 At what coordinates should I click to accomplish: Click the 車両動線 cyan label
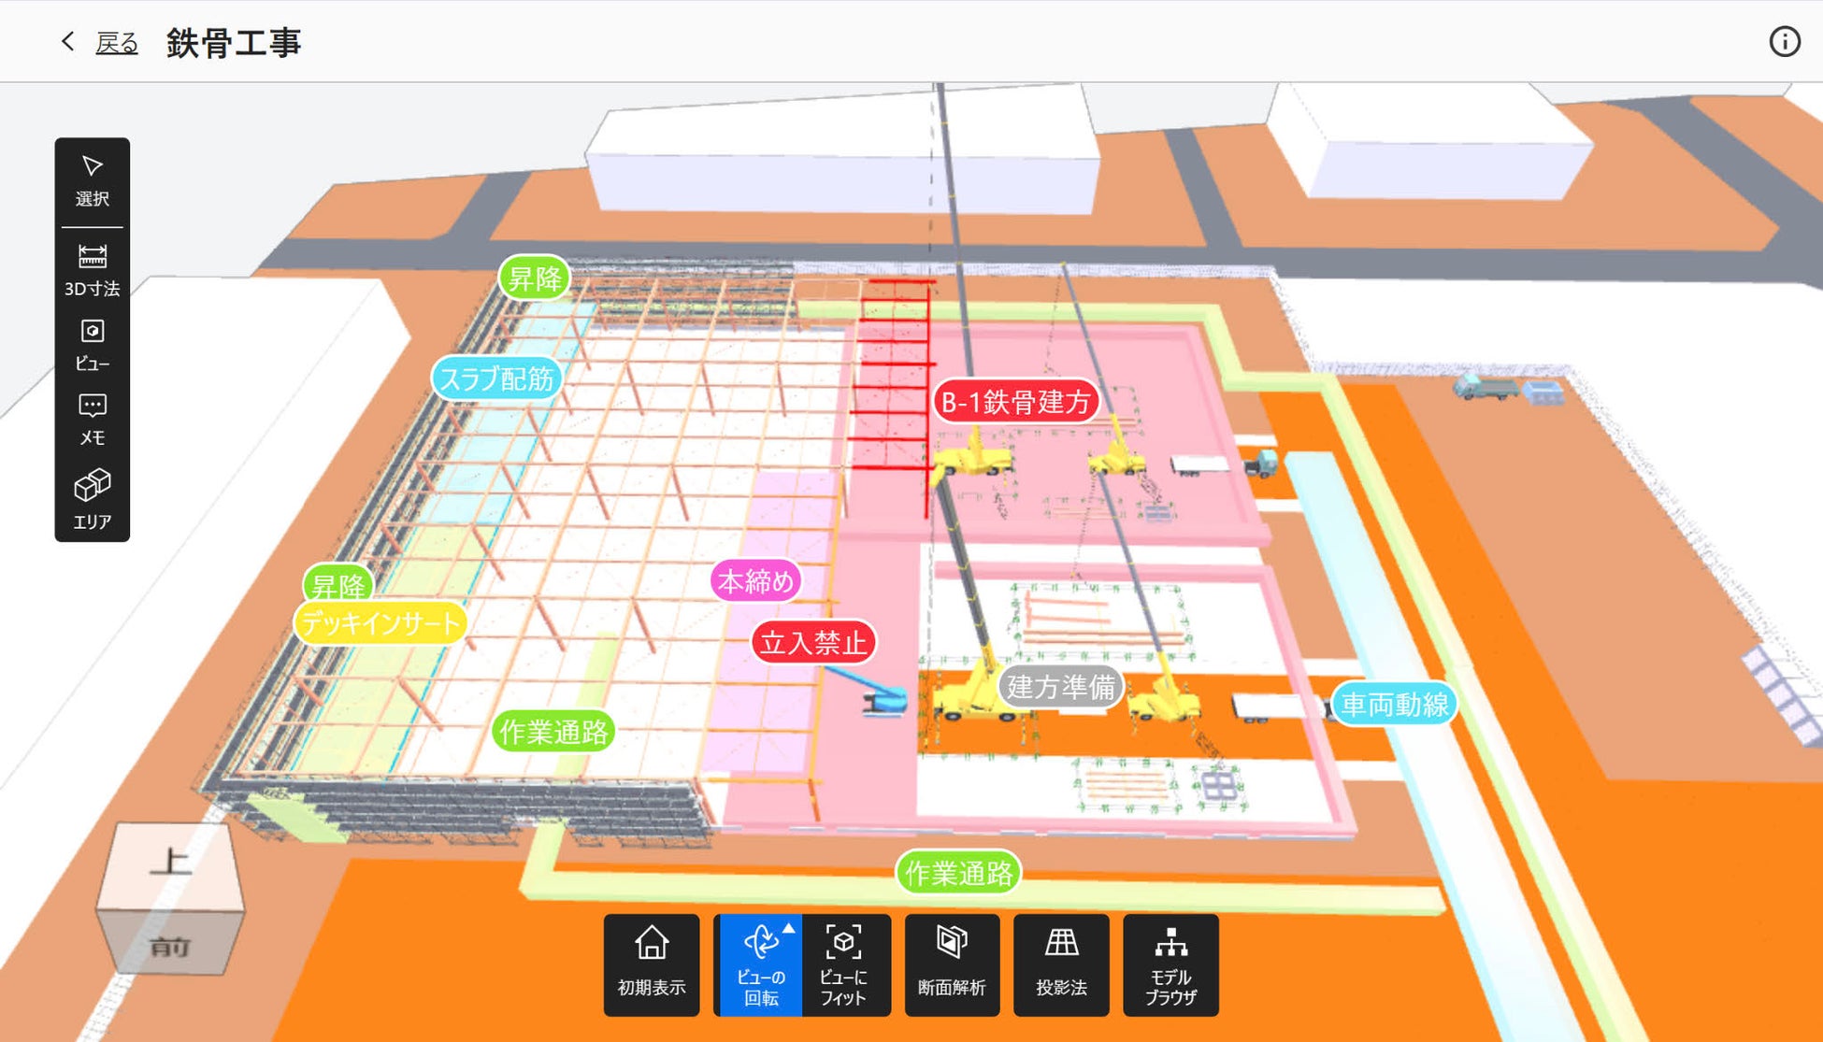[x=1394, y=704]
